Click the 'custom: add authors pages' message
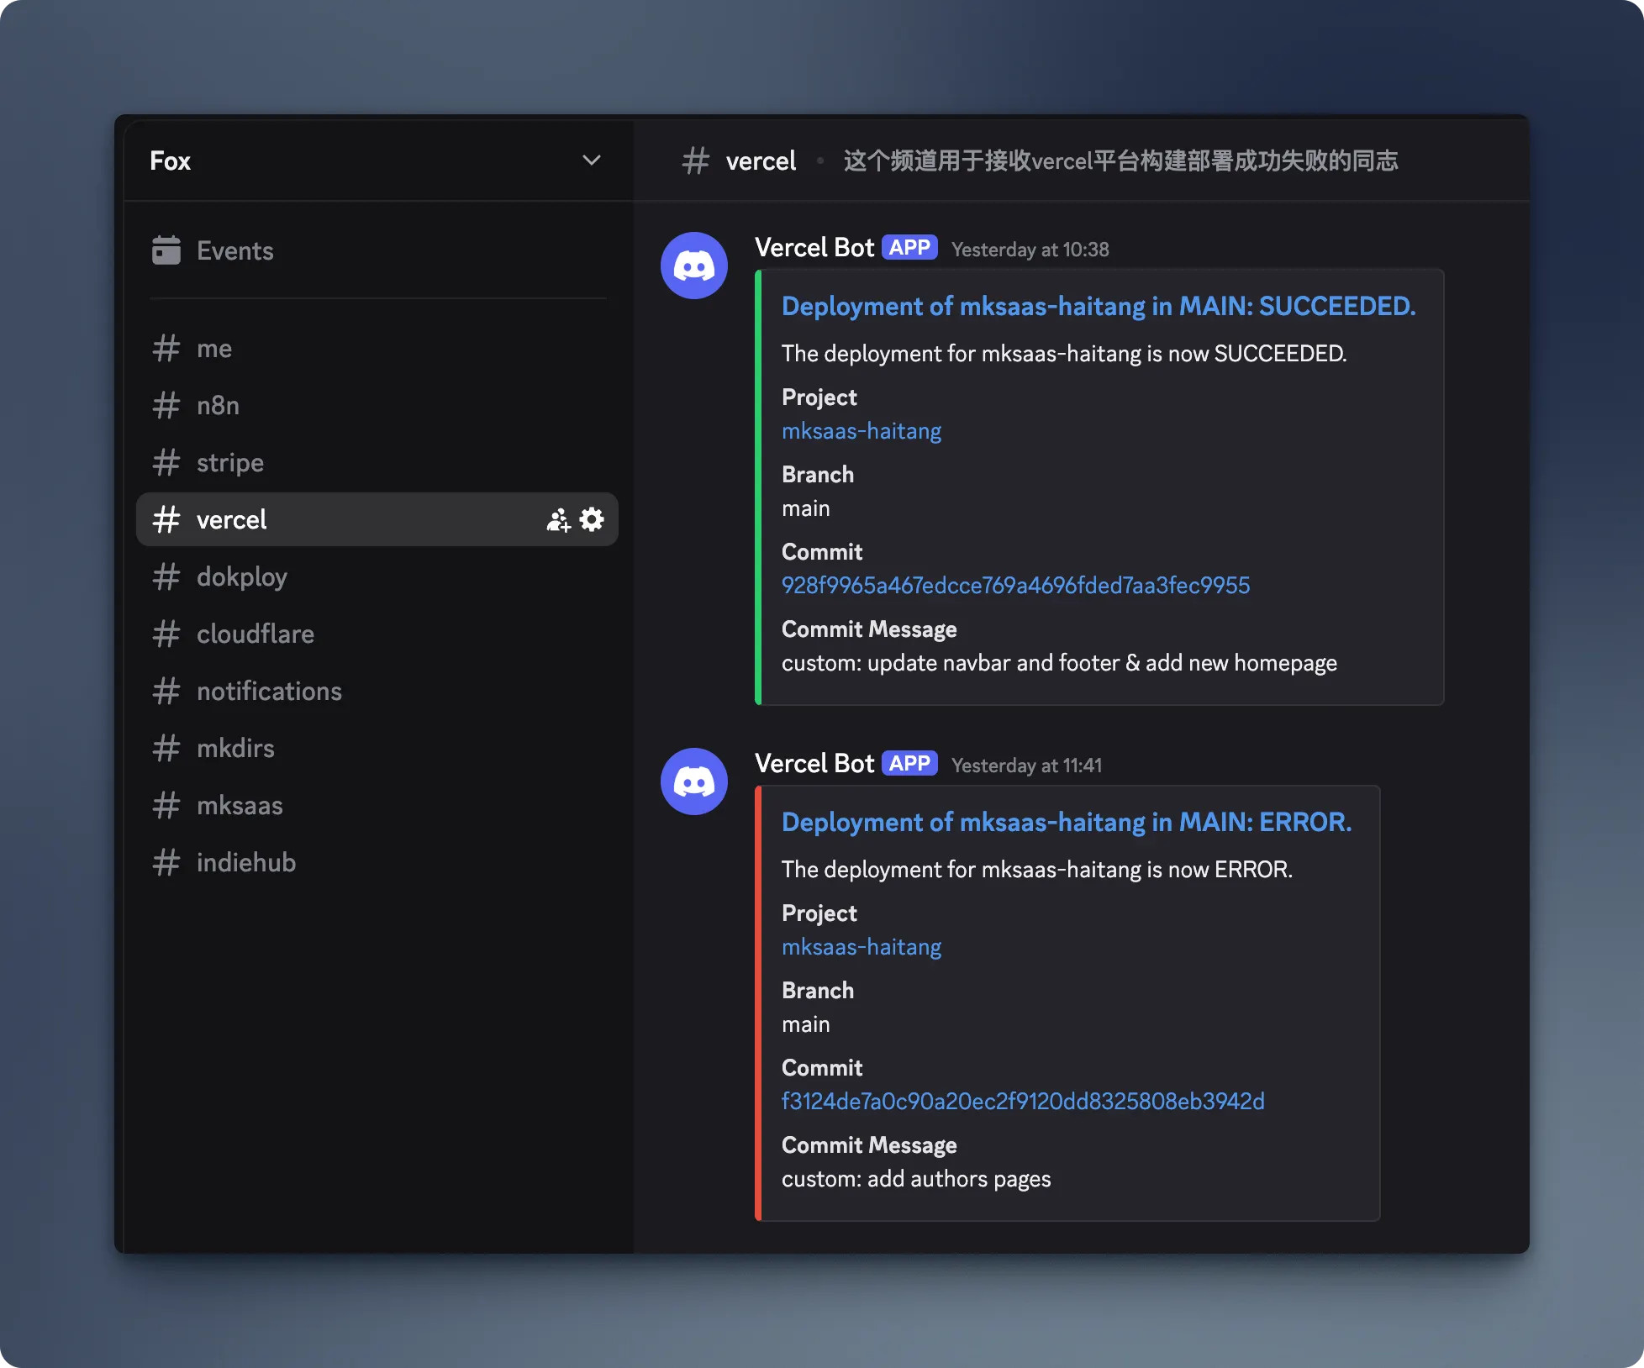The image size is (1644, 1368). (x=916, y=1179)
